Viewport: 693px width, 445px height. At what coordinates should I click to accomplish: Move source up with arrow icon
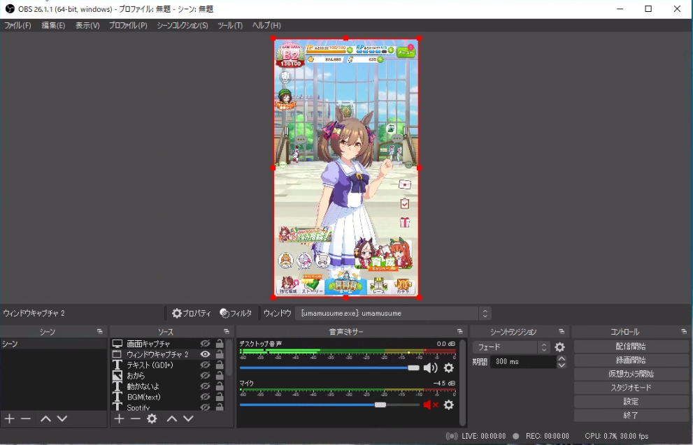point(172,418)
